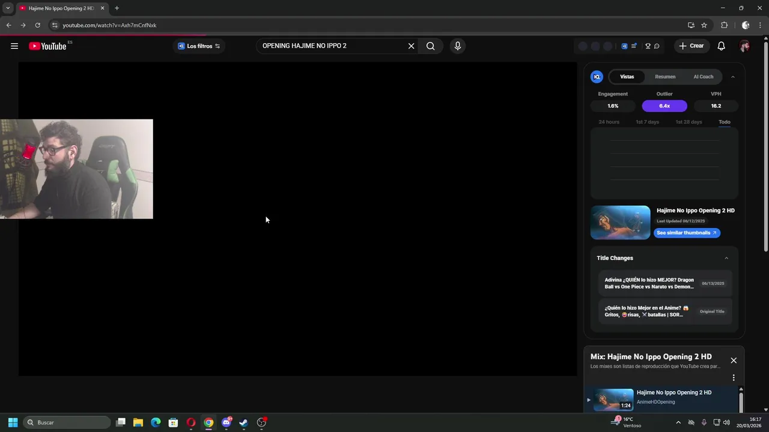This screenshot has width=769, height=432.
Task: Go back with browser back arrow
Action: click(8, 25)
